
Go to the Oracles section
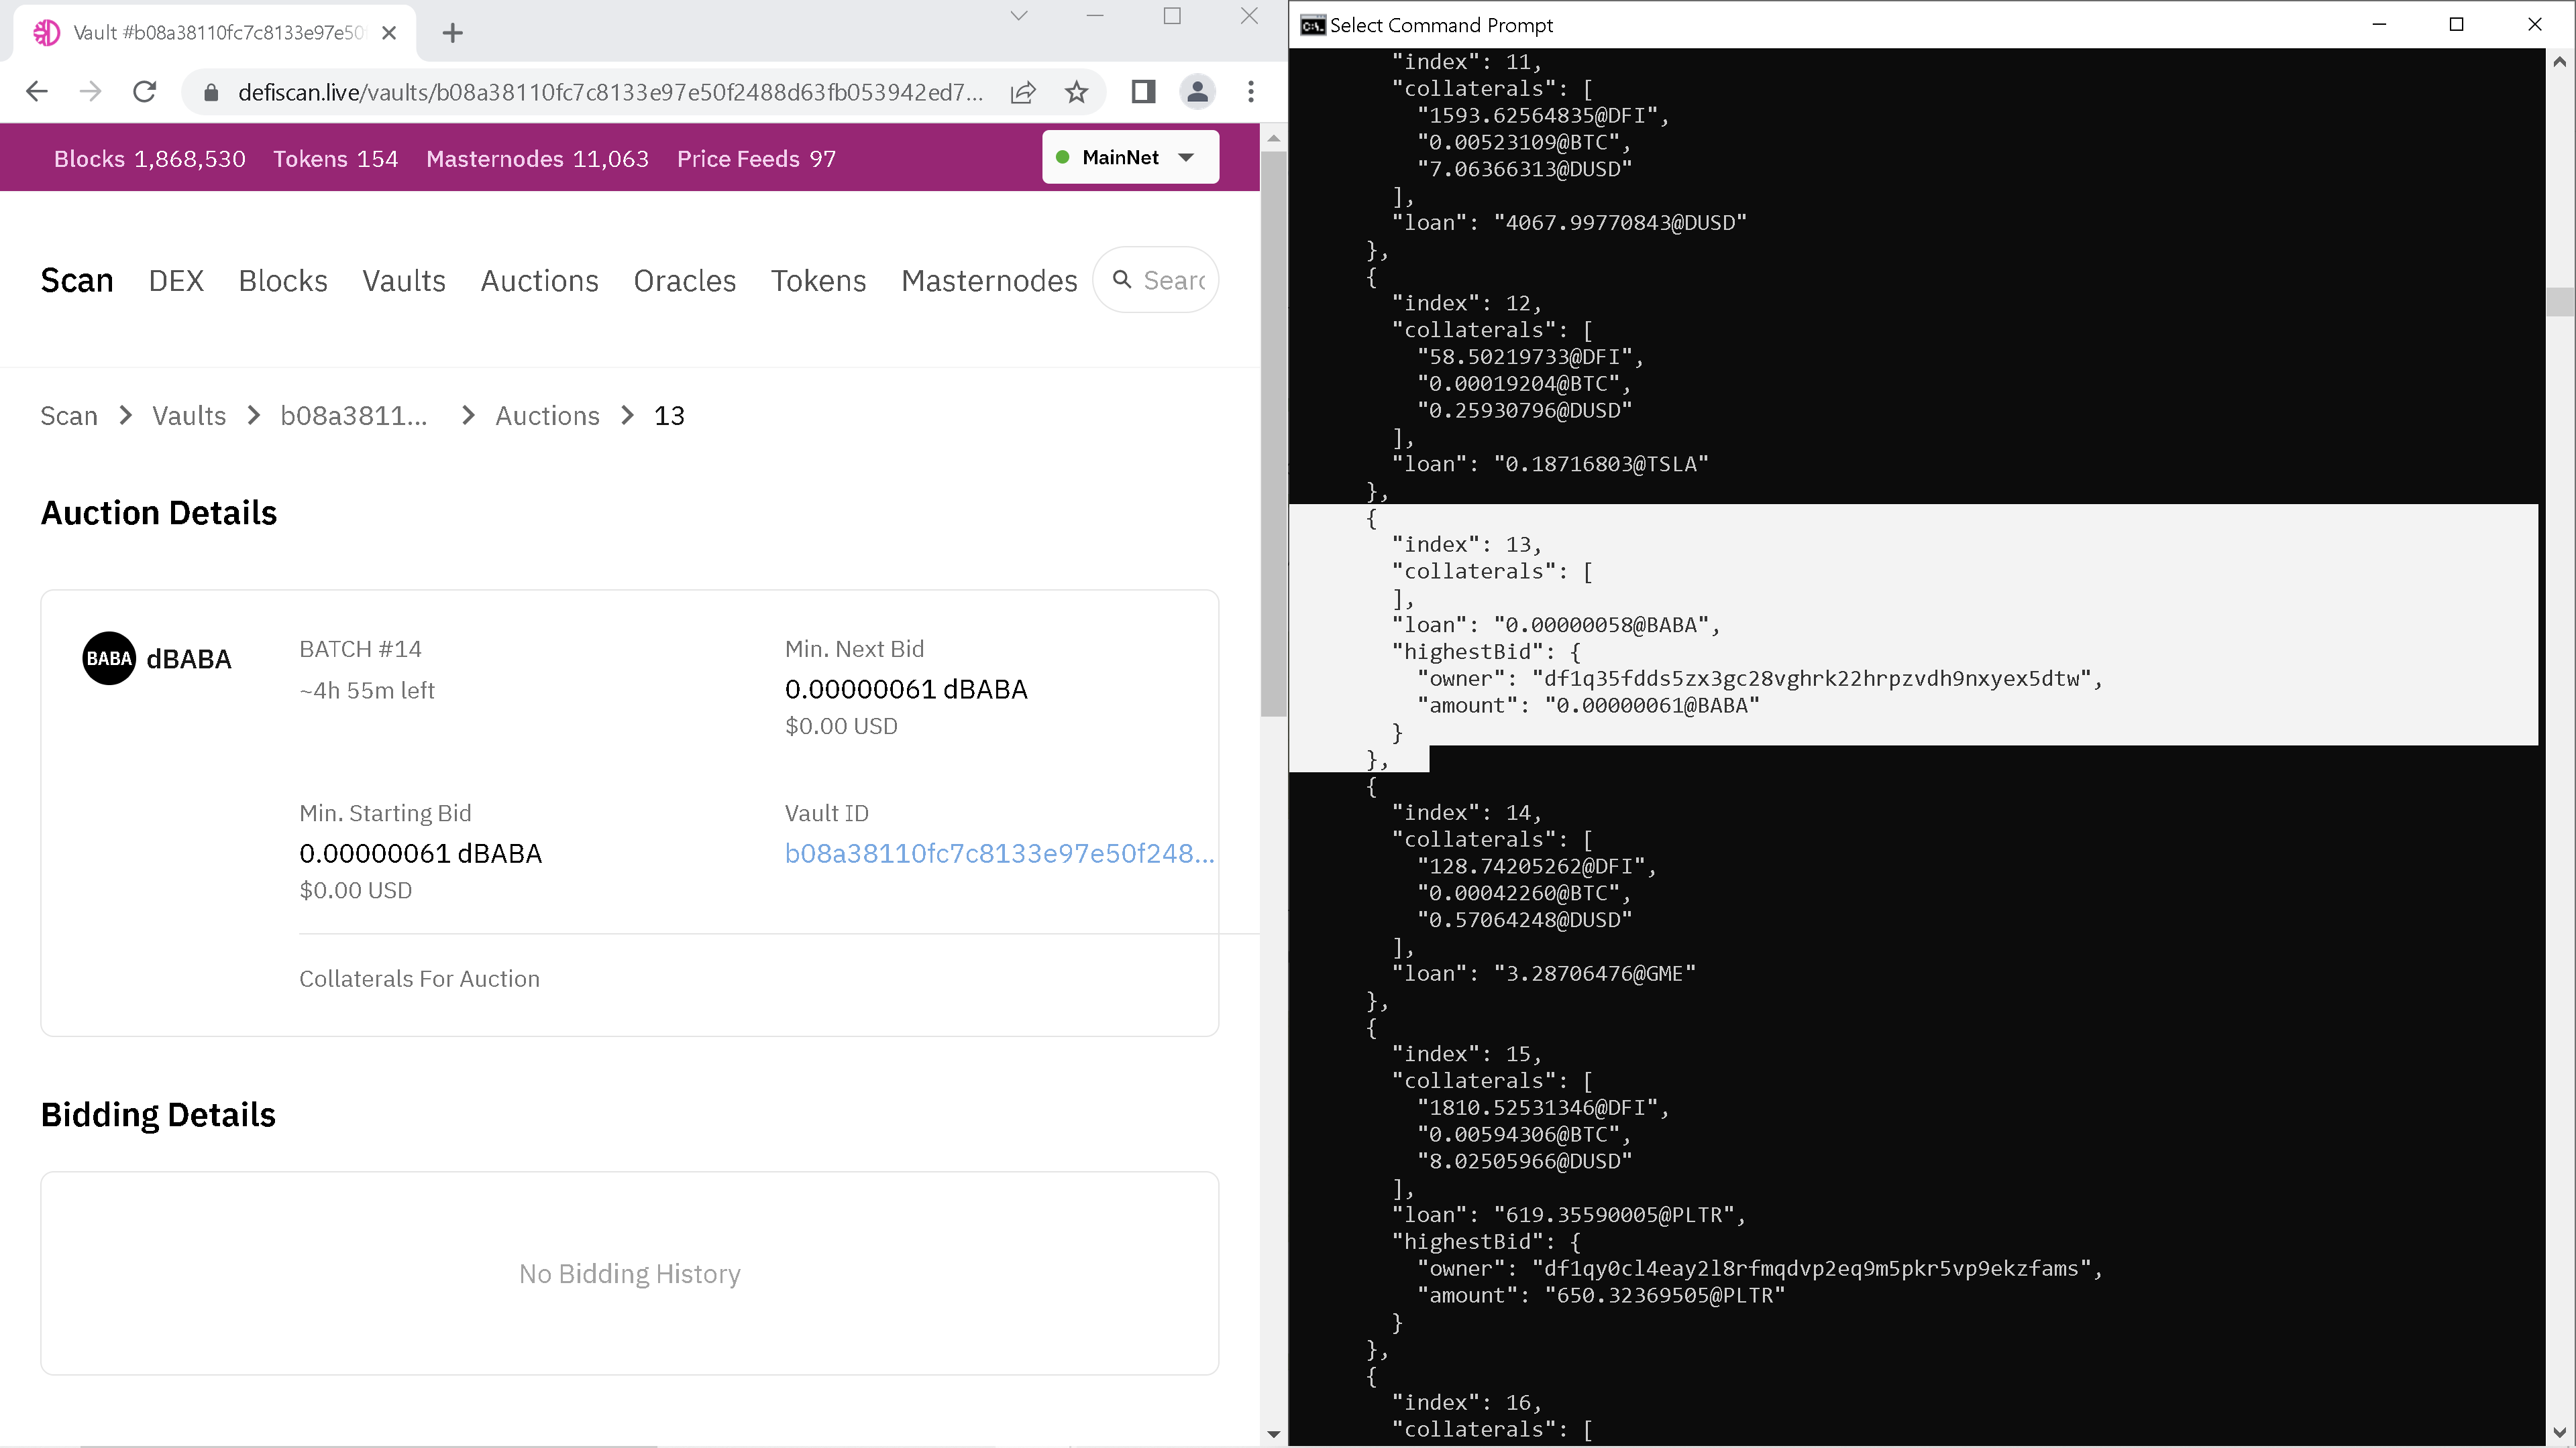[684, 281]
